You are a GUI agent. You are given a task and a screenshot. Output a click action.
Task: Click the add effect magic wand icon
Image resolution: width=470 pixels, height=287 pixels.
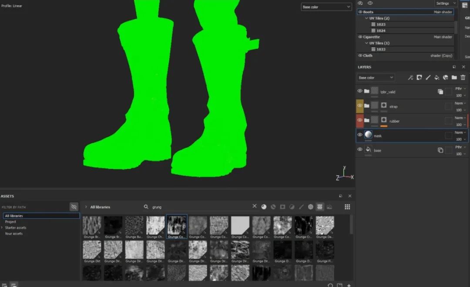point(410,77)
